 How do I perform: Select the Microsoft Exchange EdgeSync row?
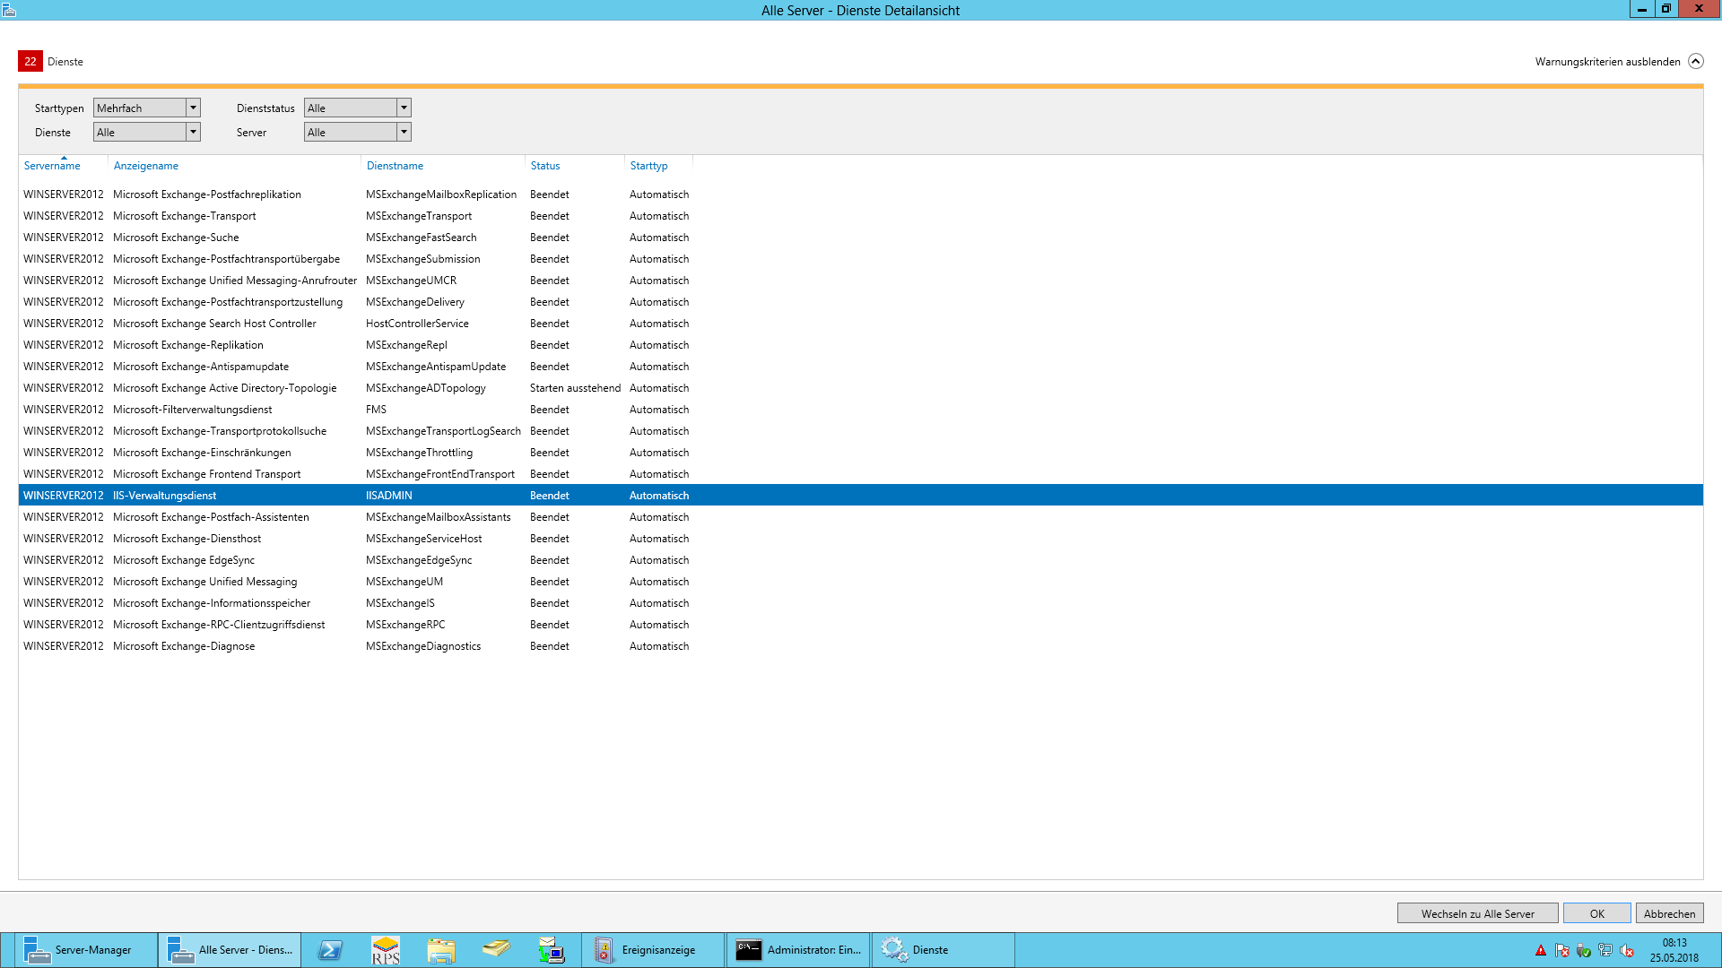tap(861, 560)
